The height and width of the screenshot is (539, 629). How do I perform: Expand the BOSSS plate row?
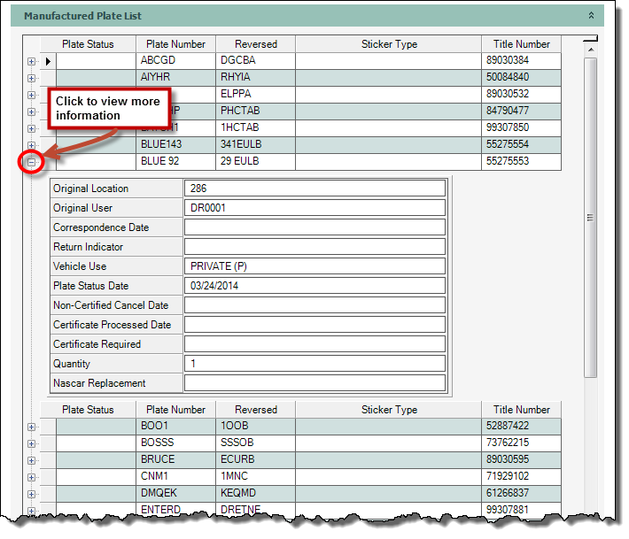pyautogui.click(x=32, y=443)
